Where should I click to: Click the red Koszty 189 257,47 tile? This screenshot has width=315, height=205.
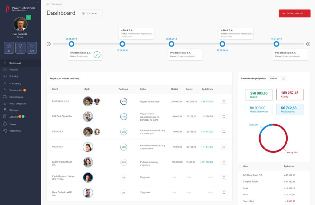[x=289, y=95]
